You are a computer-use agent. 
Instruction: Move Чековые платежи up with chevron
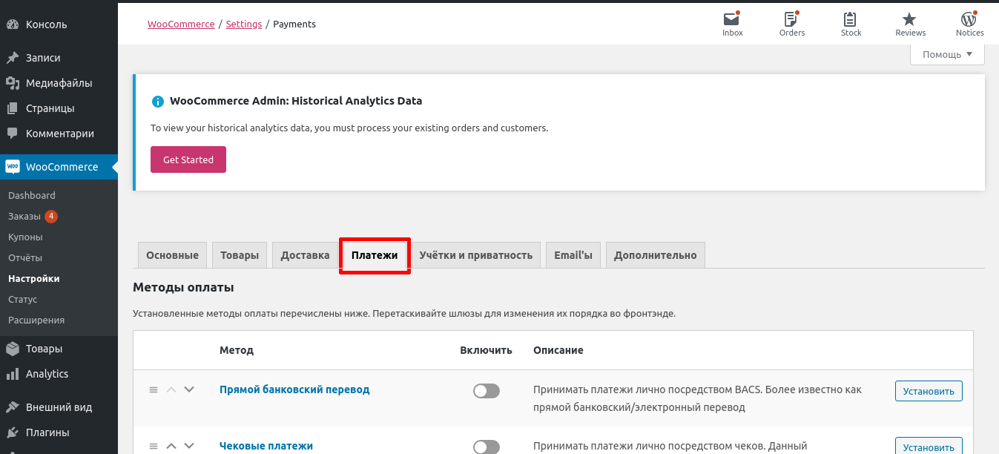(171, 446)
